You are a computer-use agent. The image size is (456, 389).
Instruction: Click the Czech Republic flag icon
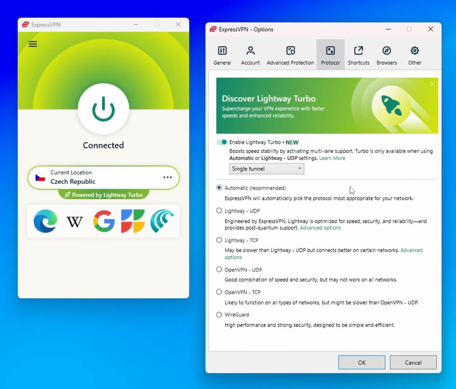pos(40,177)
